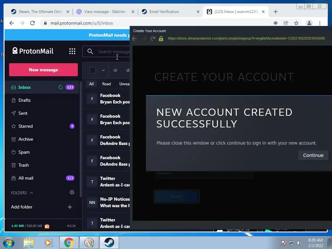Click Continue in the Steam dialog
The image size is (332, 249).
313,155
